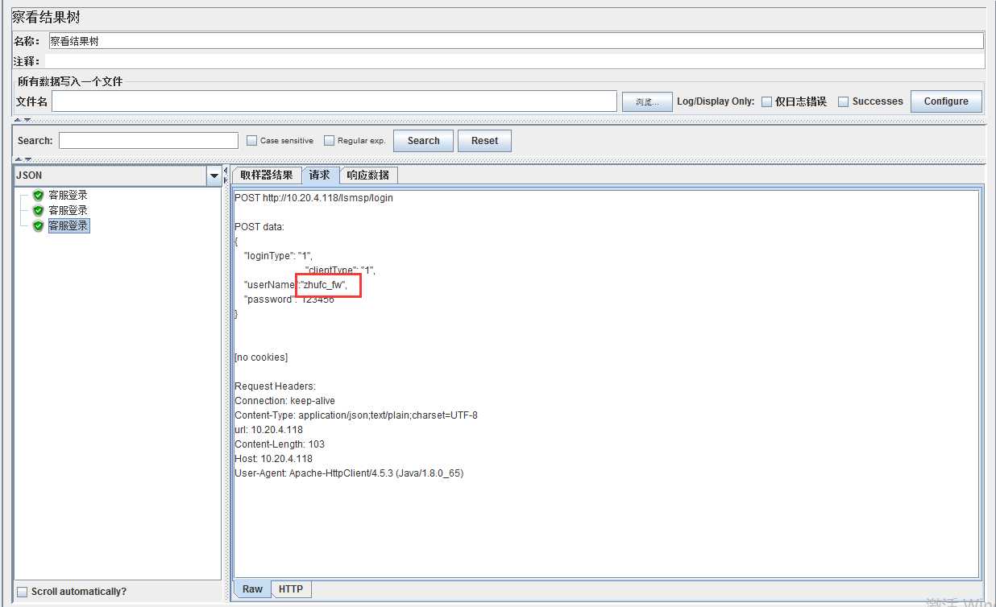Click the 文件名 filename input field

(334, 101)
